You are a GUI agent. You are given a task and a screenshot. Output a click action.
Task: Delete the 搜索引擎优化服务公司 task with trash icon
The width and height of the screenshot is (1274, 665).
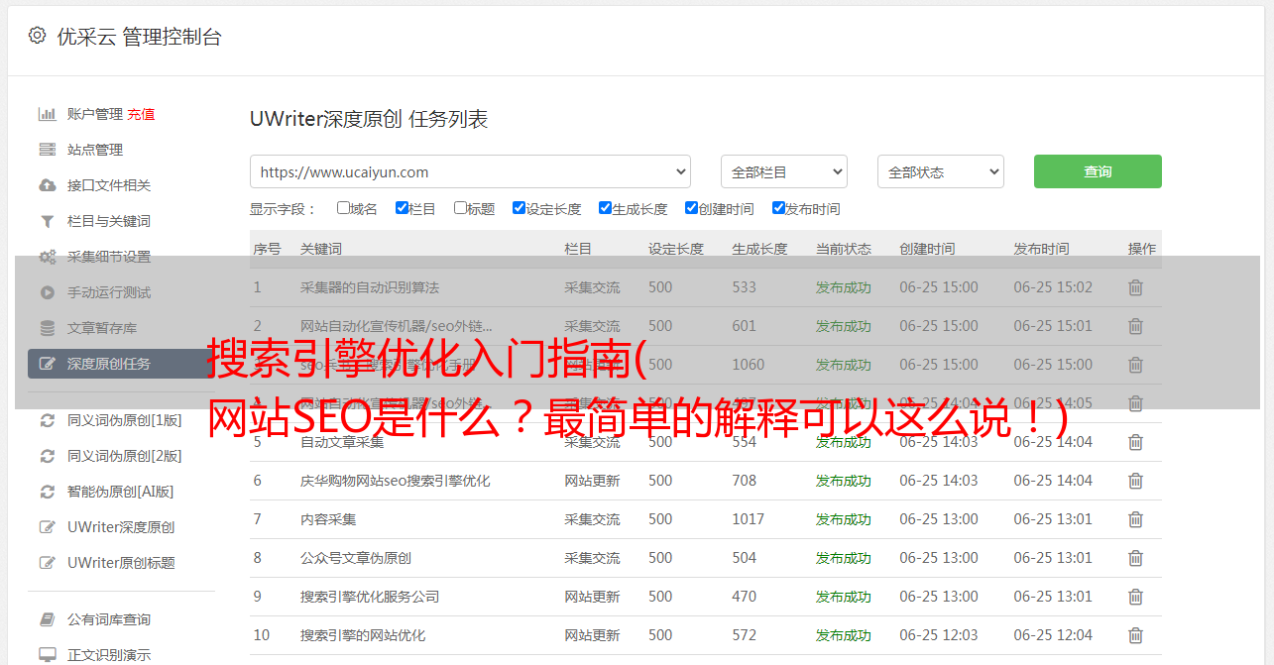[x=1135, y=597]
